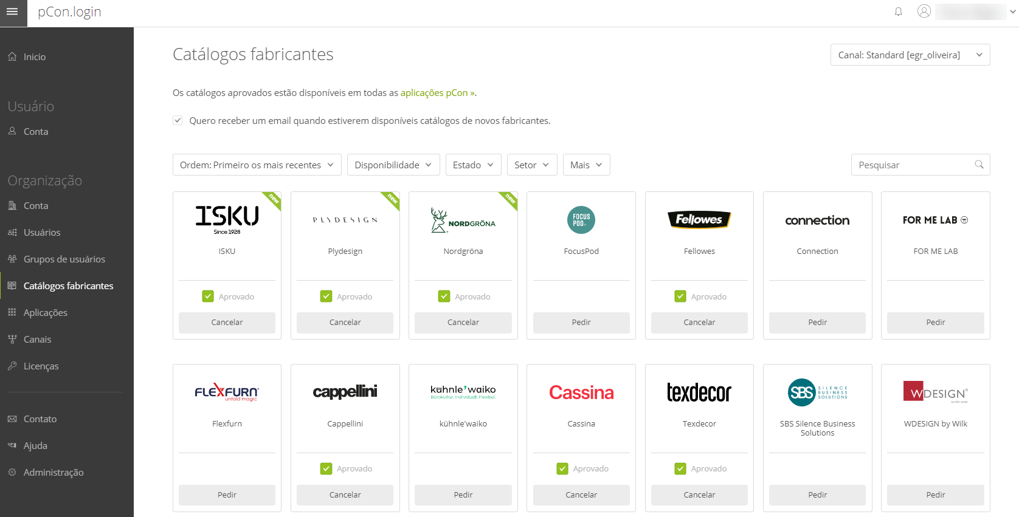This screenshot has height=517, width=1019.
Task: Expand the Mais filter dropdown
Action: pyautogui.click(x=587, y=165)
